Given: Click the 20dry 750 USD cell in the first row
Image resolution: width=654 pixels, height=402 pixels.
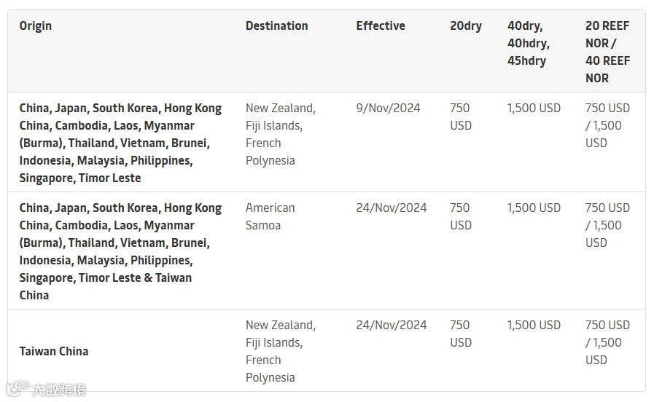Looking at the screenshot, I should (461, 117).
